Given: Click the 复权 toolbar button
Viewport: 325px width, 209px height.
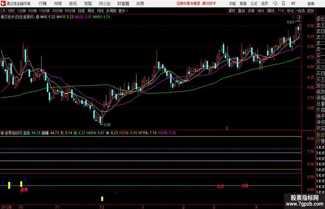Looking at the screenshot, I should click(x=232, y=11).
